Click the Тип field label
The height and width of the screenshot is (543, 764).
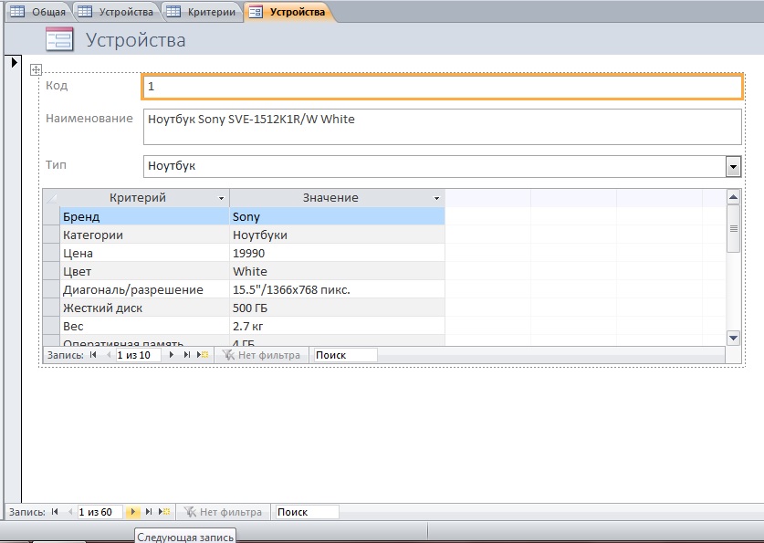(x=56, y=164)
